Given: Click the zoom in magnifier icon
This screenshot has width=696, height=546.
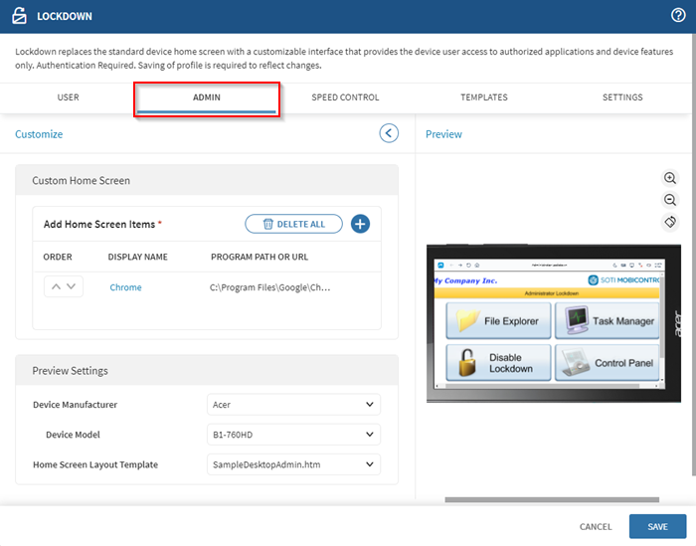Looking at the screenshot, I should (670, 178).
